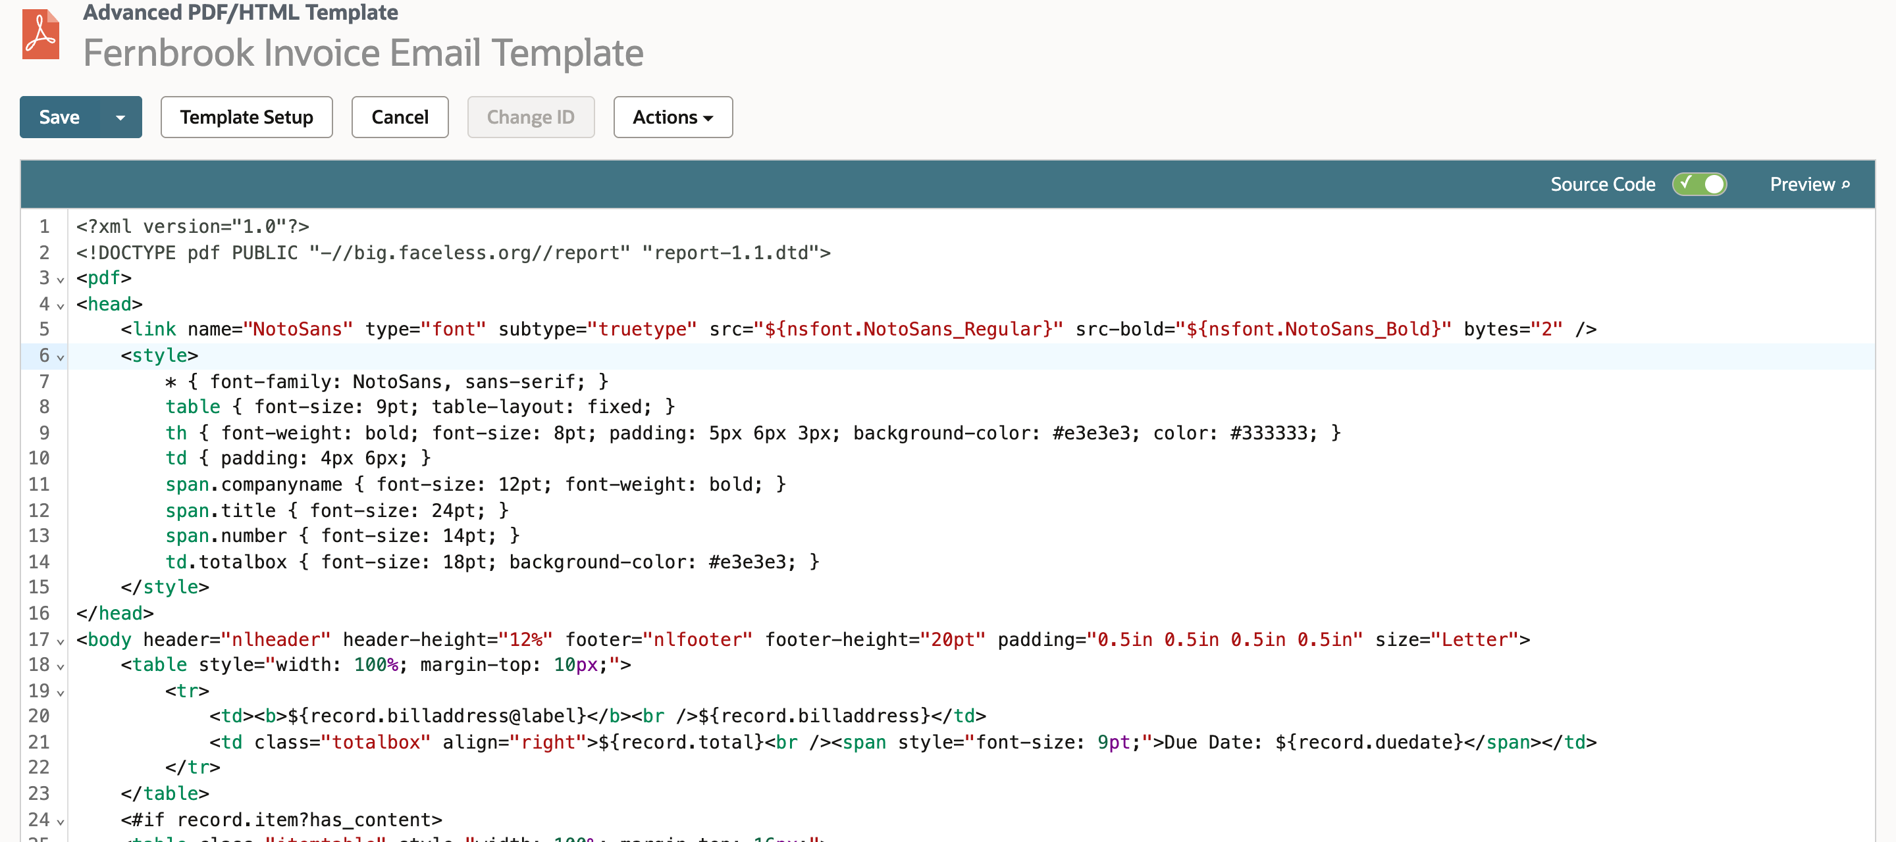Collapse the body tag fold arrow on line 17
1896x842 pixels.
click(61, 641)
